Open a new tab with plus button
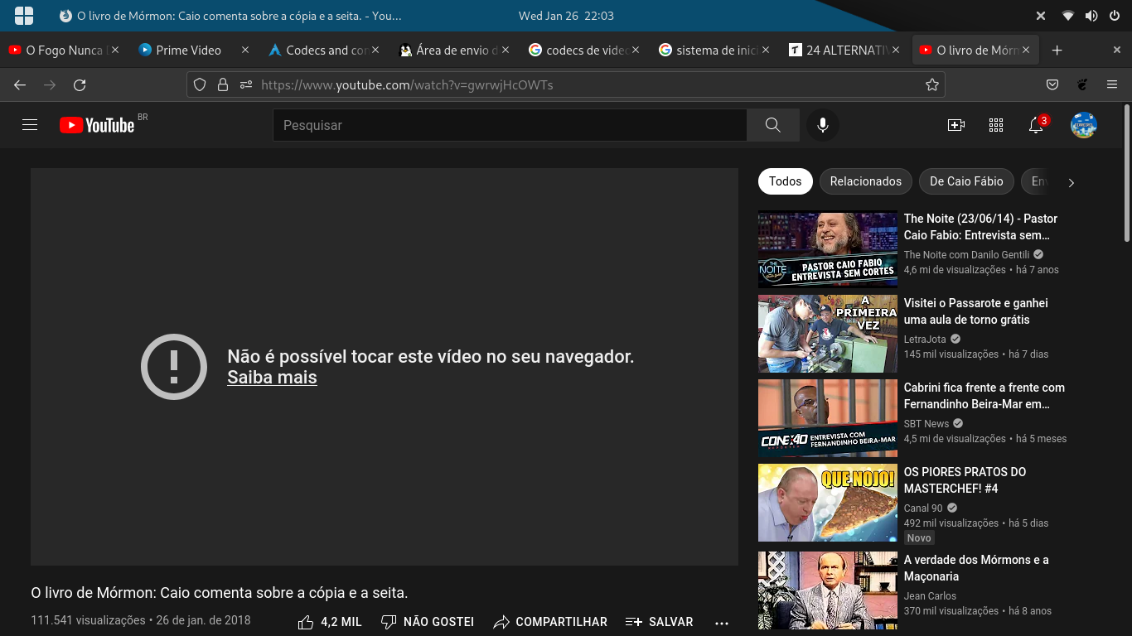Viewport: 1132px width, 636px height. (1057, 51)
